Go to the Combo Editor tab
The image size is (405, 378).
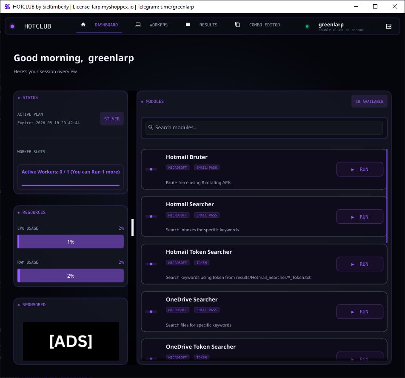(257, 25)
